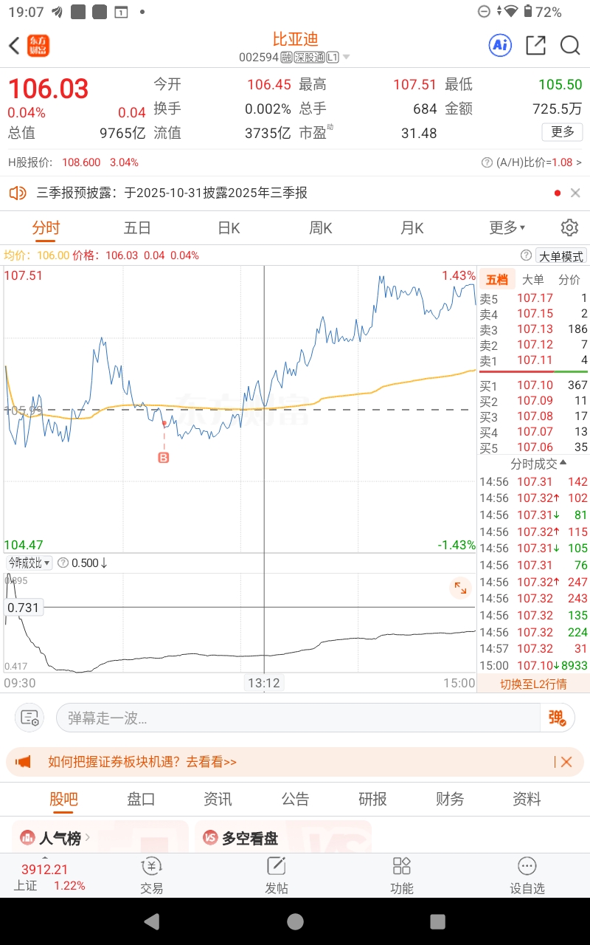590x945 pixels.
Task: Expand the 更多 chart period dropdown
Action: click(507, 228)
